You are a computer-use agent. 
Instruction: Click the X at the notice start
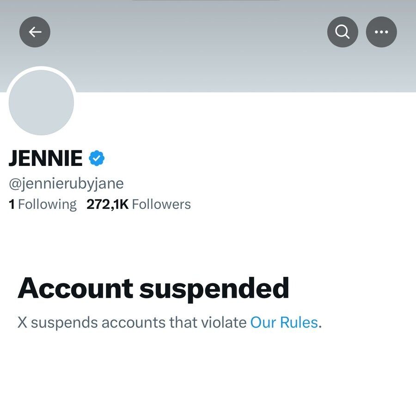[x=22, y=322]
